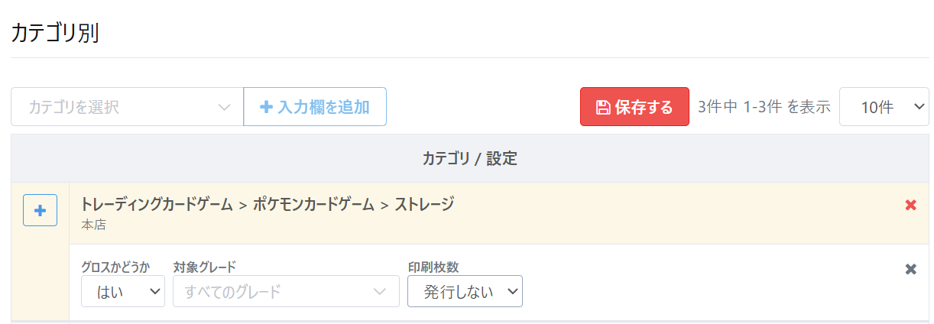Click the 入力欄を追加 button text
Screen dimensions: 934x324
(323, 107)
